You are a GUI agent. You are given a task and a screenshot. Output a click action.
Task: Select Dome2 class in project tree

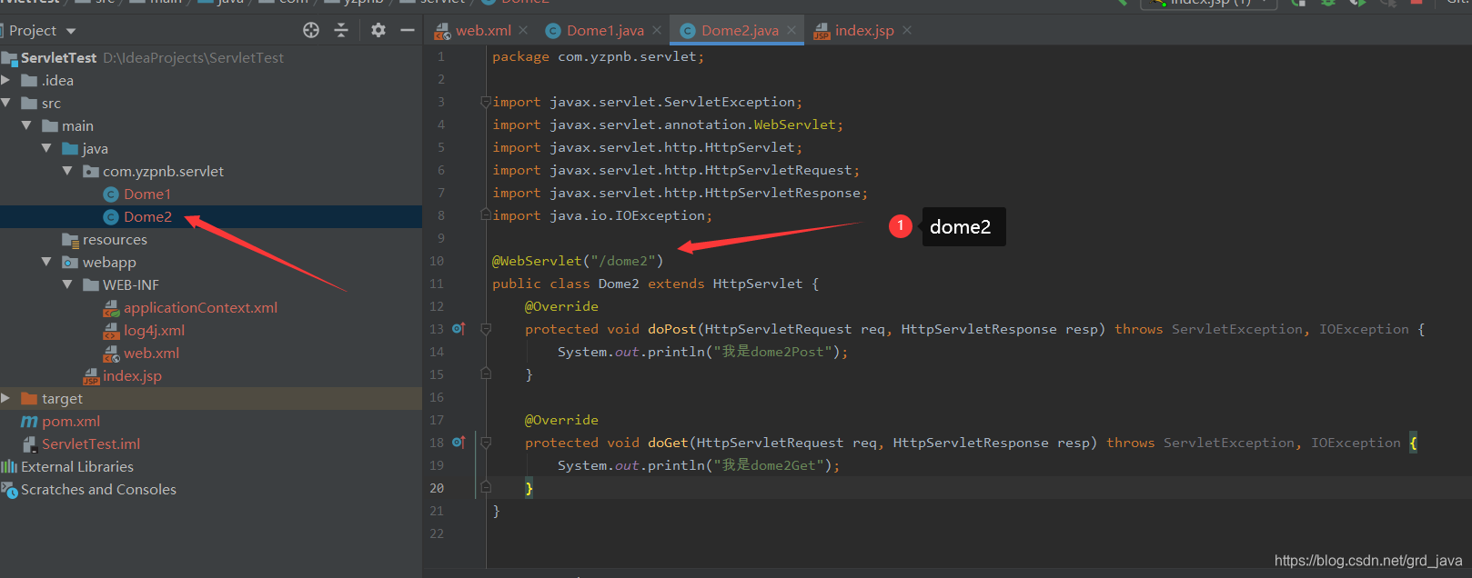click(x=147, y=216)
